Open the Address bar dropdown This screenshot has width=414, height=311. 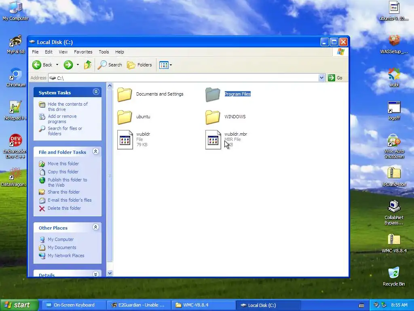point(321,78)
